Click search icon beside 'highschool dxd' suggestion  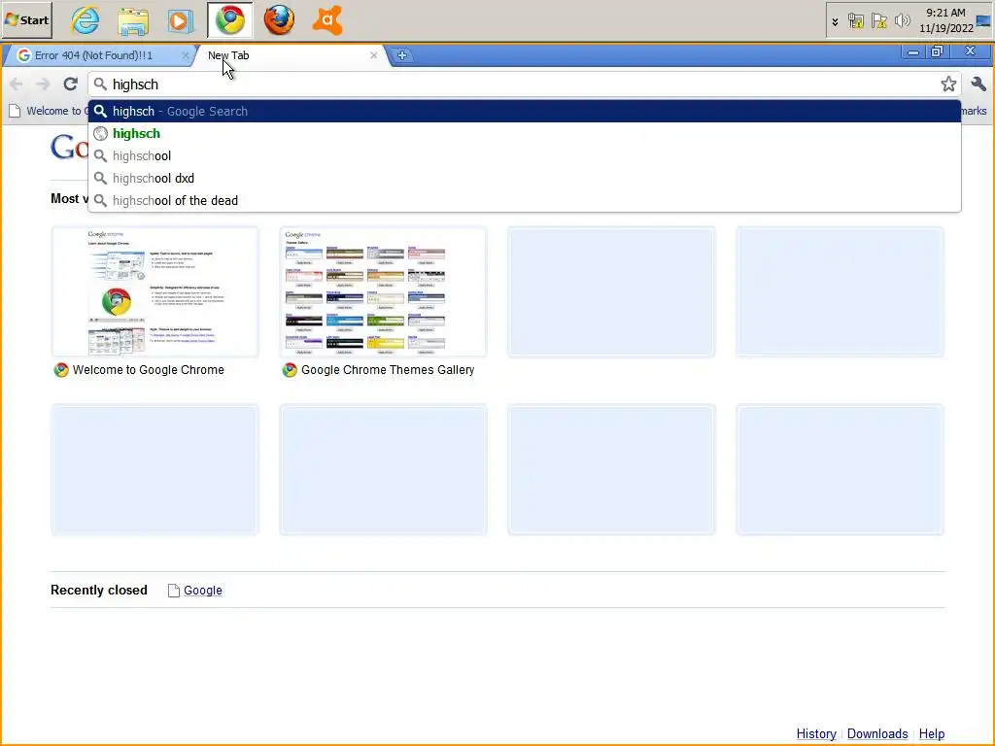(100, 179)
